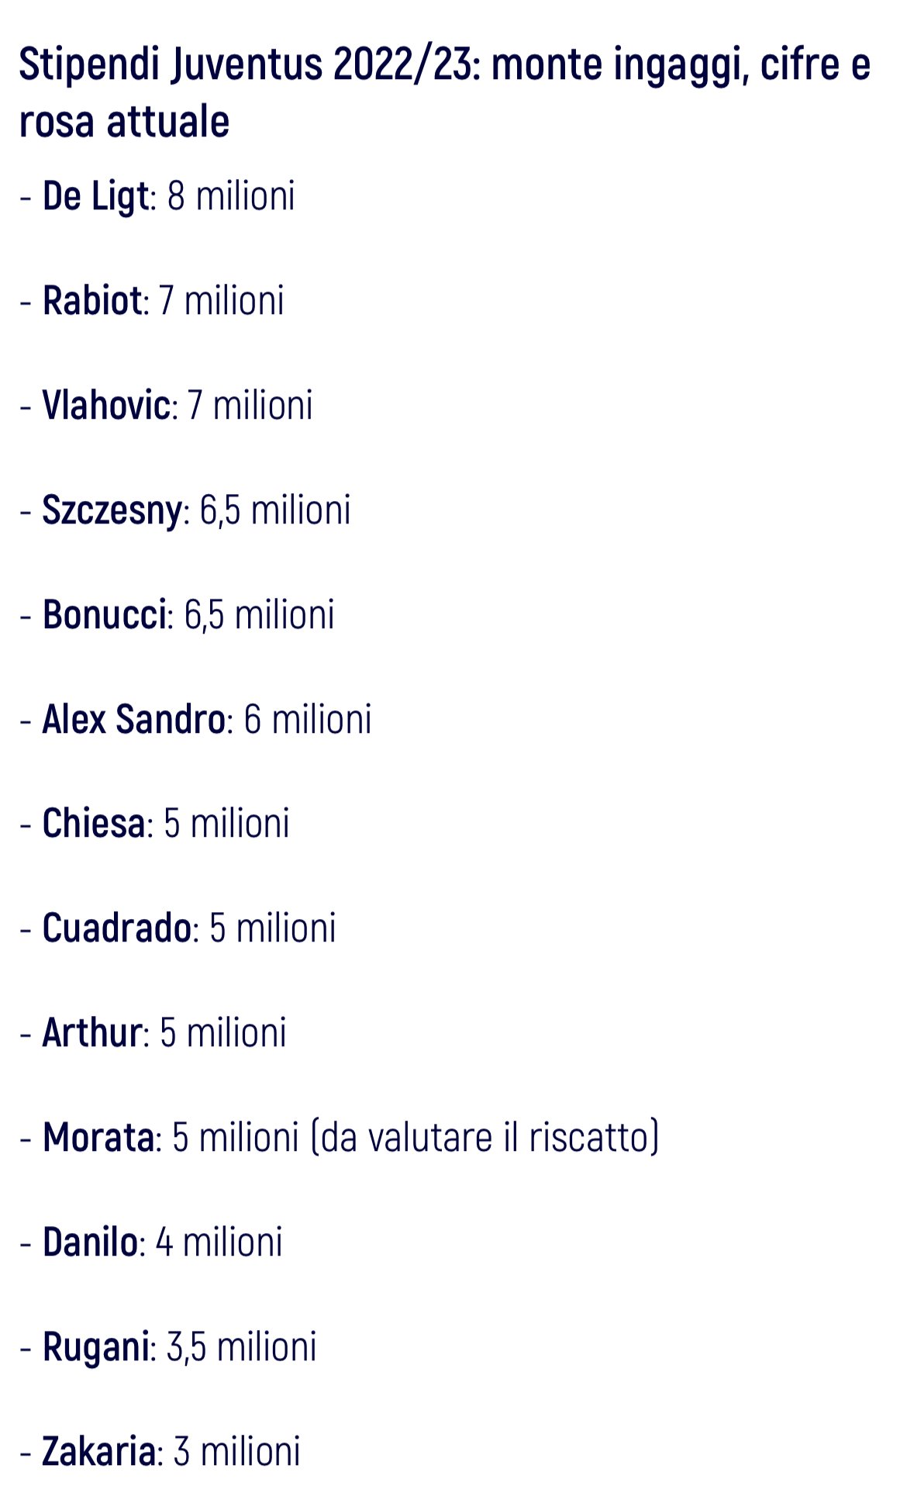907x1500 pixels.
Task: Click the Morata player name
Action: (x=98, y=1137)
